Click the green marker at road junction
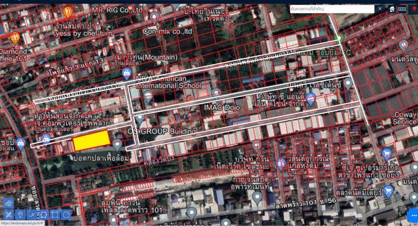Viewport: 418px width, 226px height. [341, 38]
